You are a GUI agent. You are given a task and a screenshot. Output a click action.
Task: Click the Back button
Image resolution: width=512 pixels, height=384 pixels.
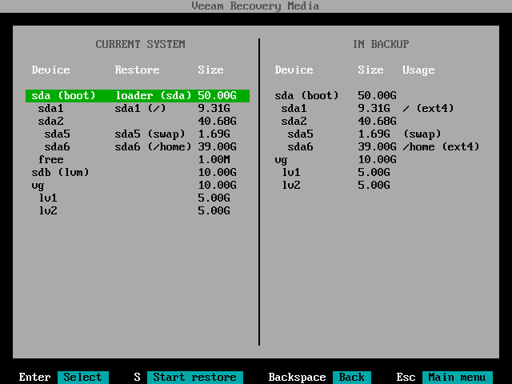point(352,377)
